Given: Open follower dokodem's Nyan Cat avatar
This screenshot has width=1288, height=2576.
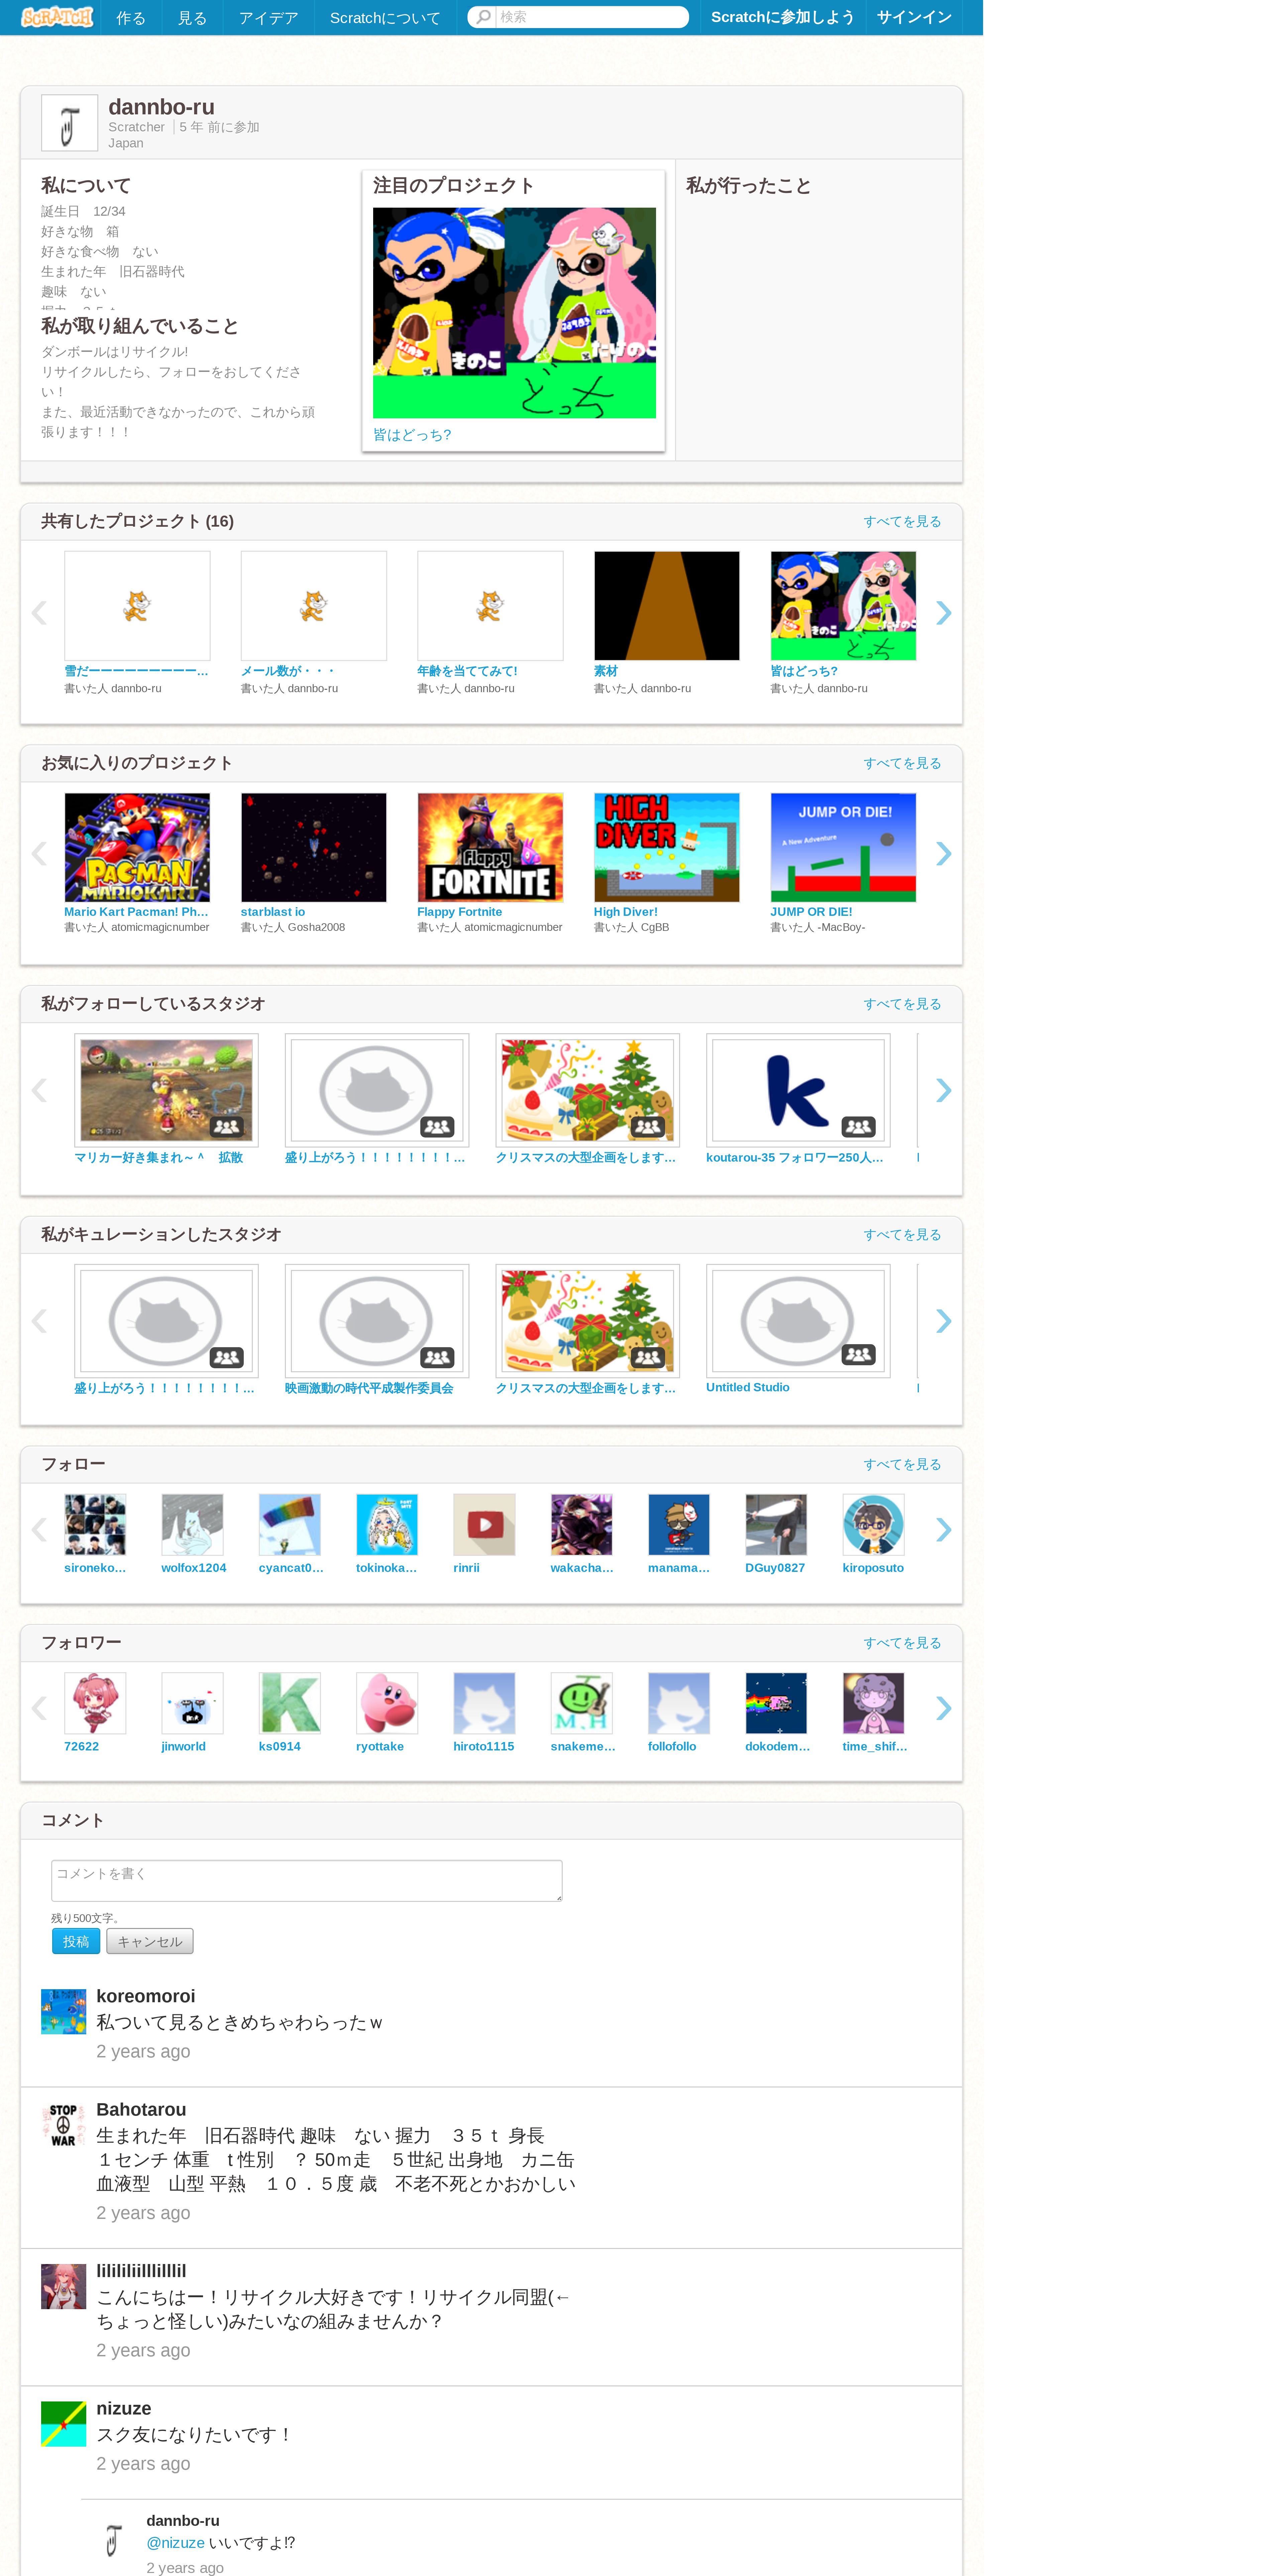Looking at the screenshot, I should coord(776,1703).
